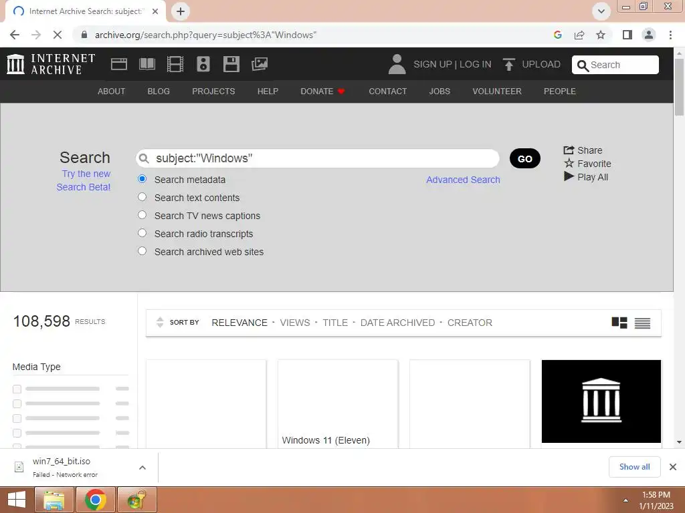The height and width of the screenshot is (513, 685).
Task: Open the Texts book icon
Action: point(146,64)
